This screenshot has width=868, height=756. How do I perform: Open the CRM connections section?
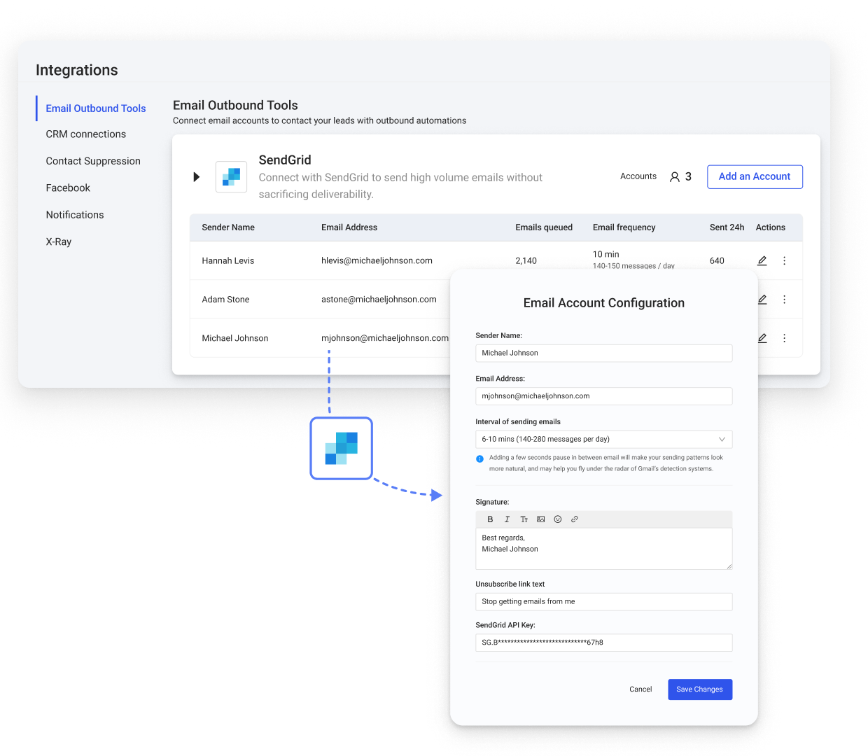86,134
